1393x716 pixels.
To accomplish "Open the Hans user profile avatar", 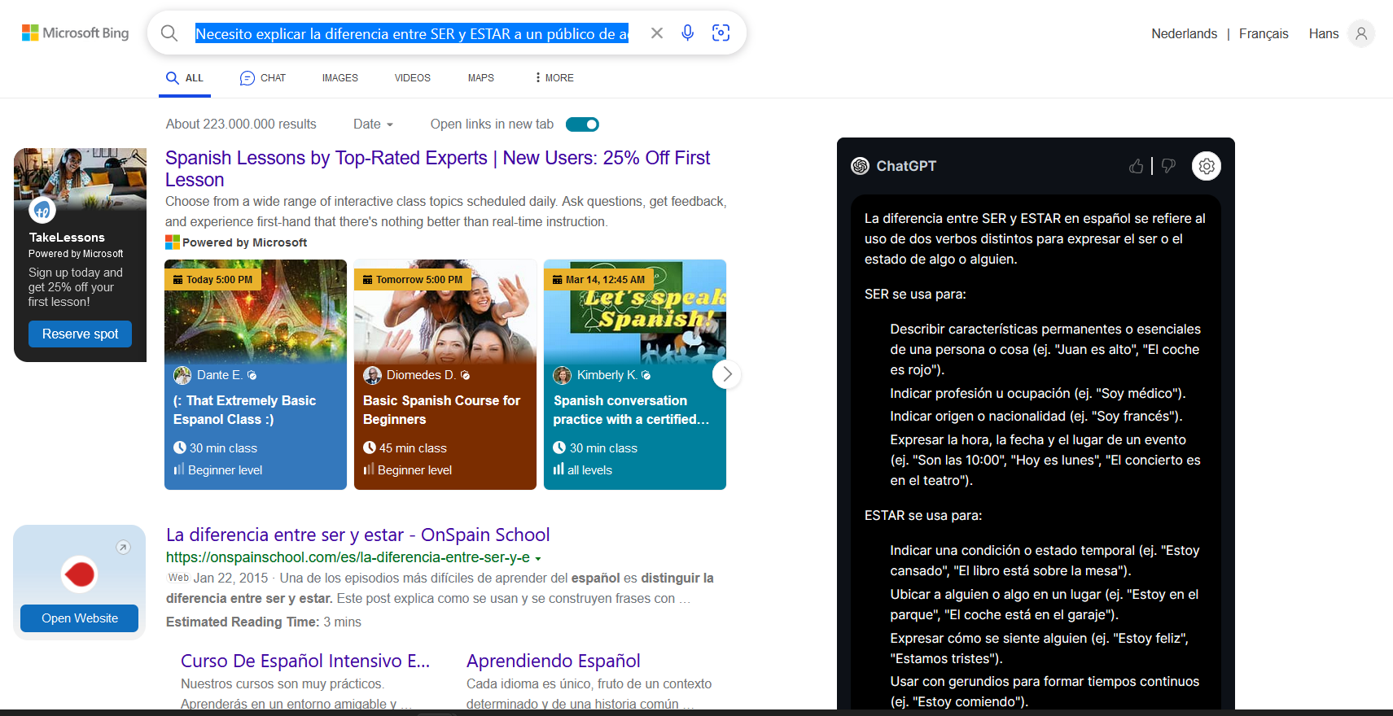I will click(1361, 33).
